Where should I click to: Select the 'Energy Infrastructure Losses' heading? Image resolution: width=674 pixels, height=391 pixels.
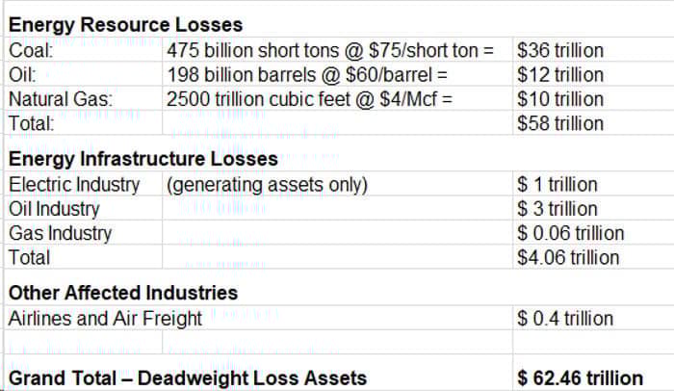click(x=143, y=159)
